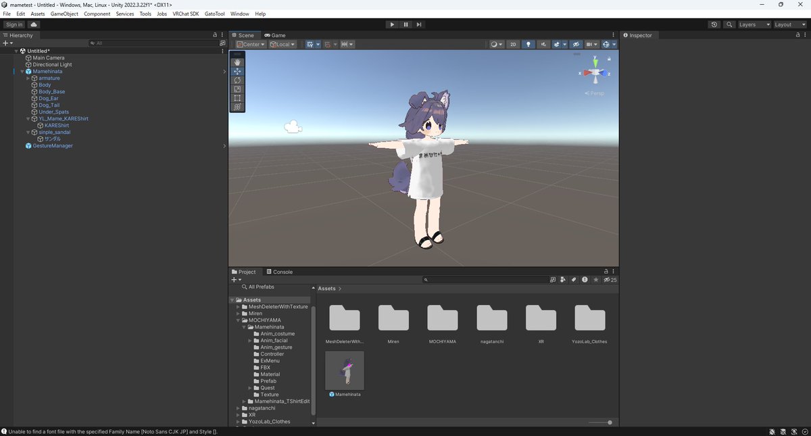Click Assets breadcrumb in Project panel
811x436 pixels.
click(x=327, y=289)
